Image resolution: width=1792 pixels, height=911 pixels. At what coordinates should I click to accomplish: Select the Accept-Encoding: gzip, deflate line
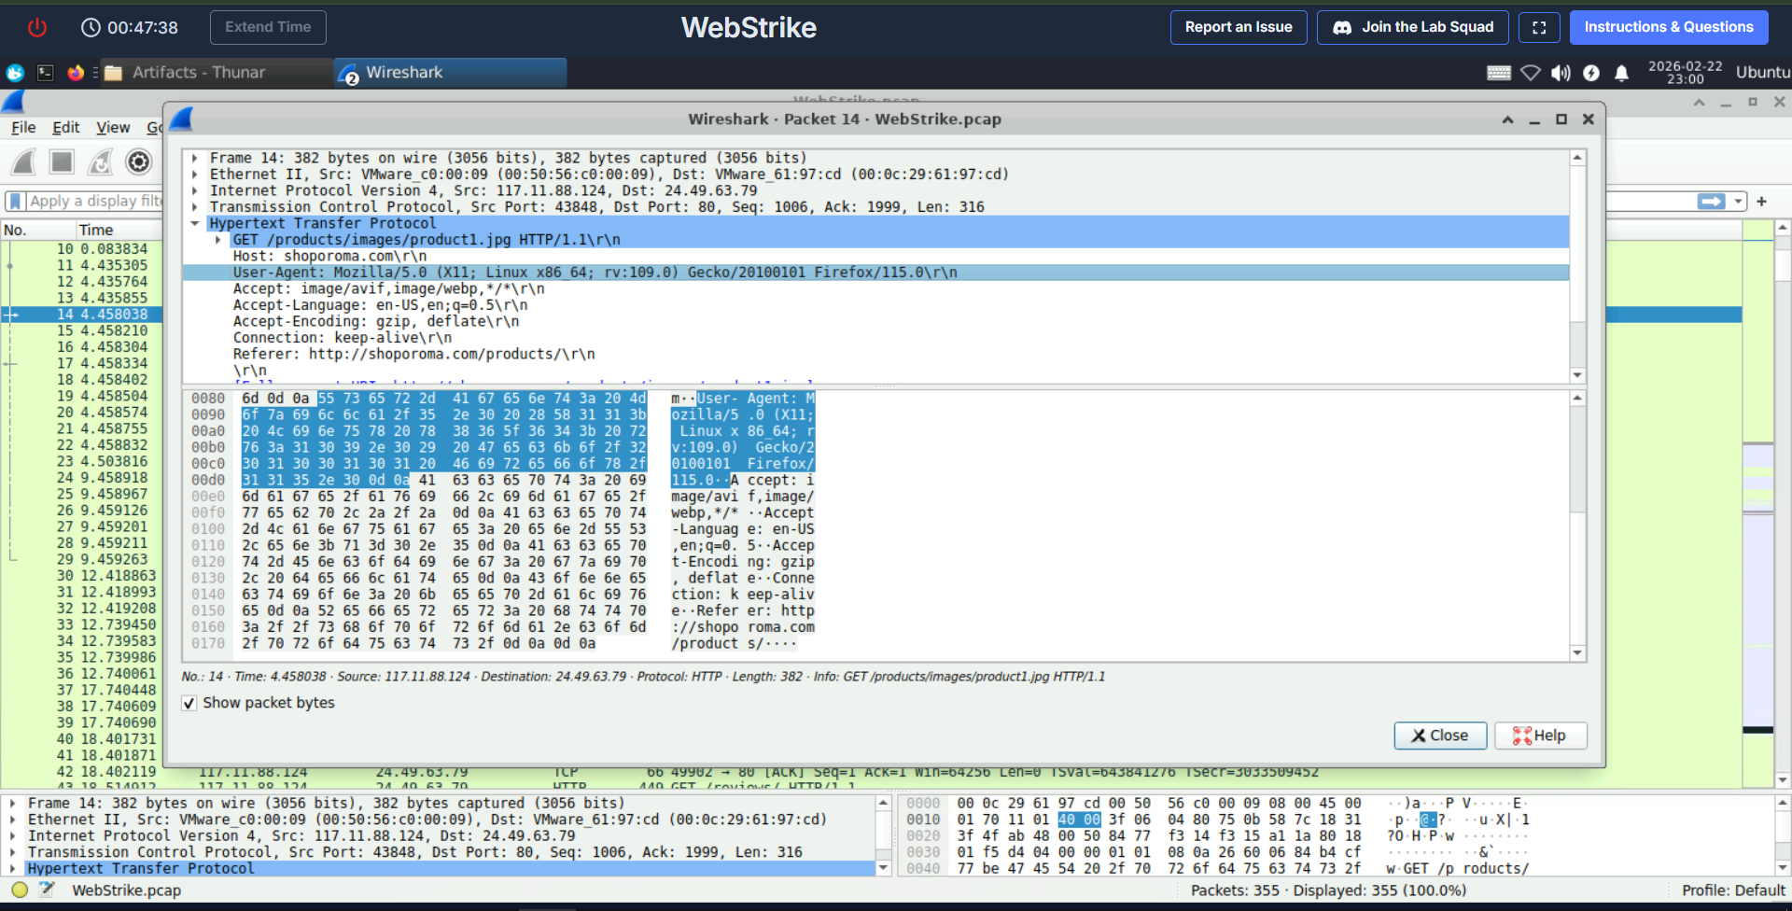click(x=376, y=322)
